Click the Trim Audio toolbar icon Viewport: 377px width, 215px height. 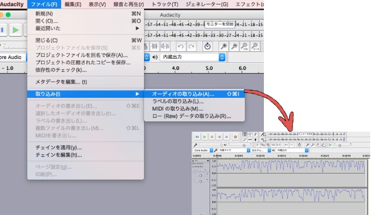[155, 46]
